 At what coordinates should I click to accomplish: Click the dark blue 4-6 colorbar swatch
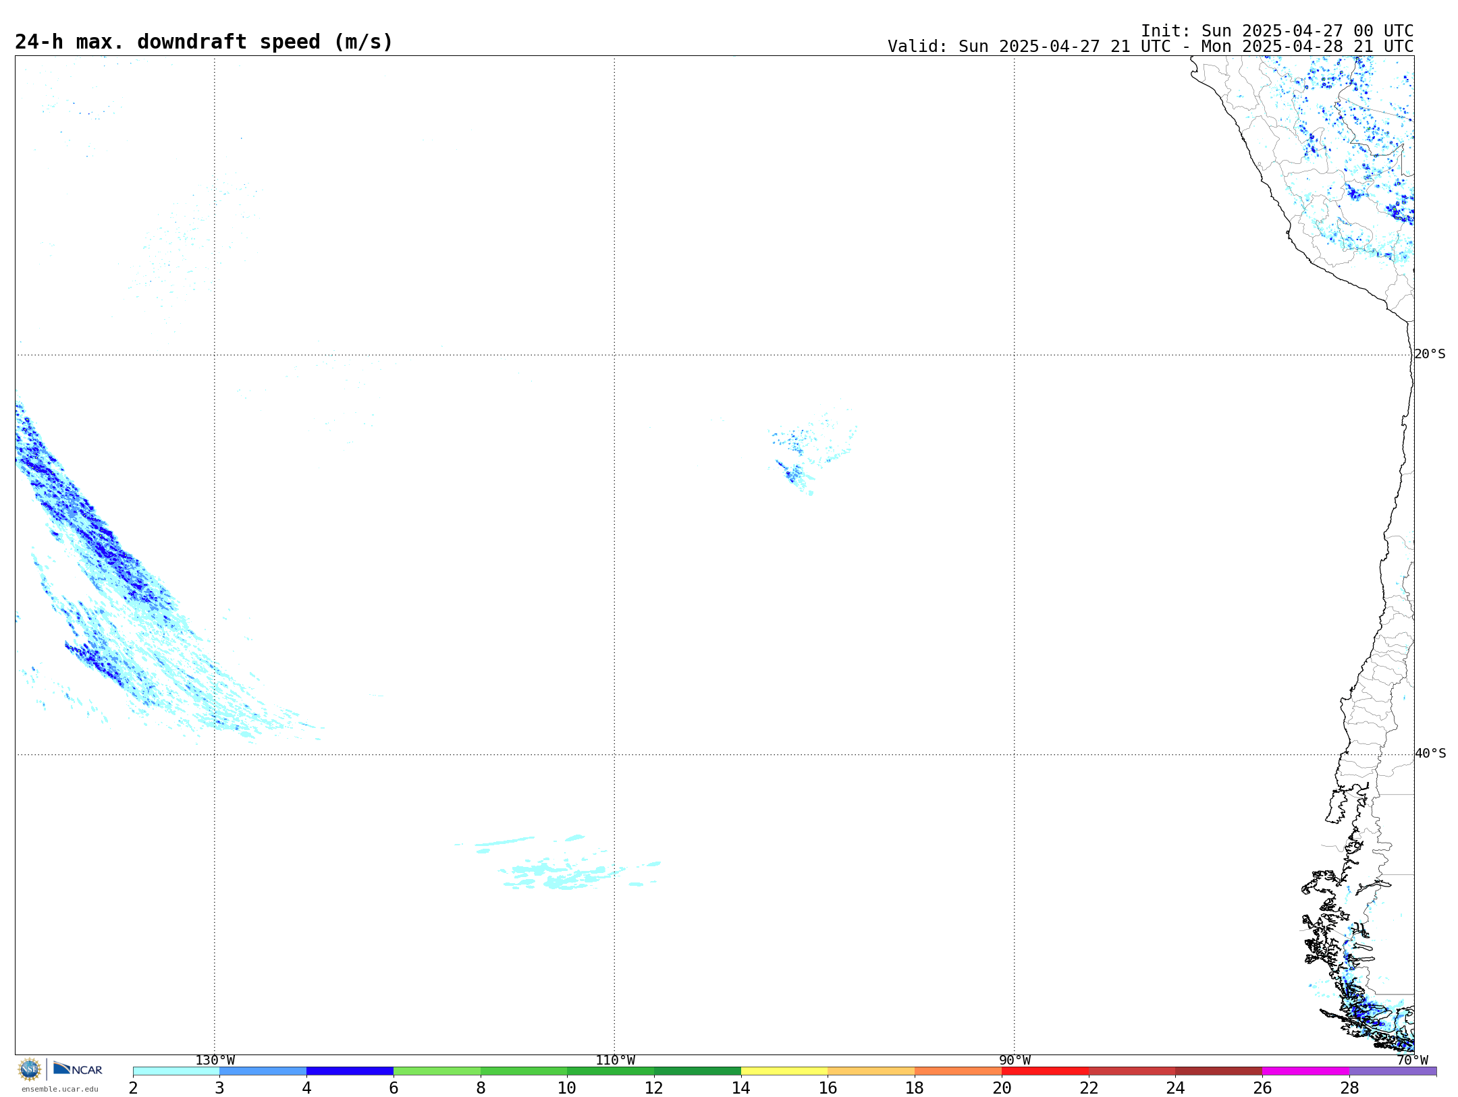(x=350, y=1071)
